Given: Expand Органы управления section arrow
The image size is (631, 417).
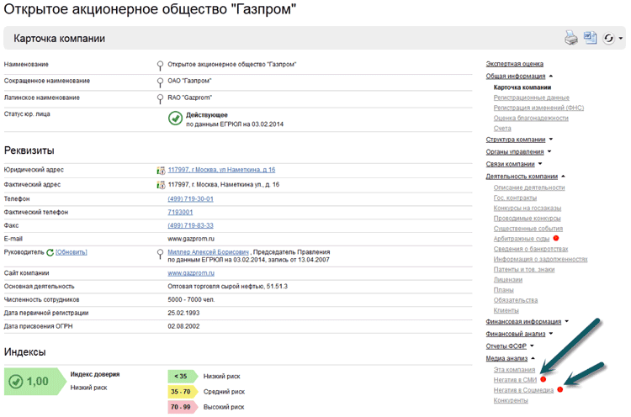Looking at the screenshot, I should (x=549, y=151).
